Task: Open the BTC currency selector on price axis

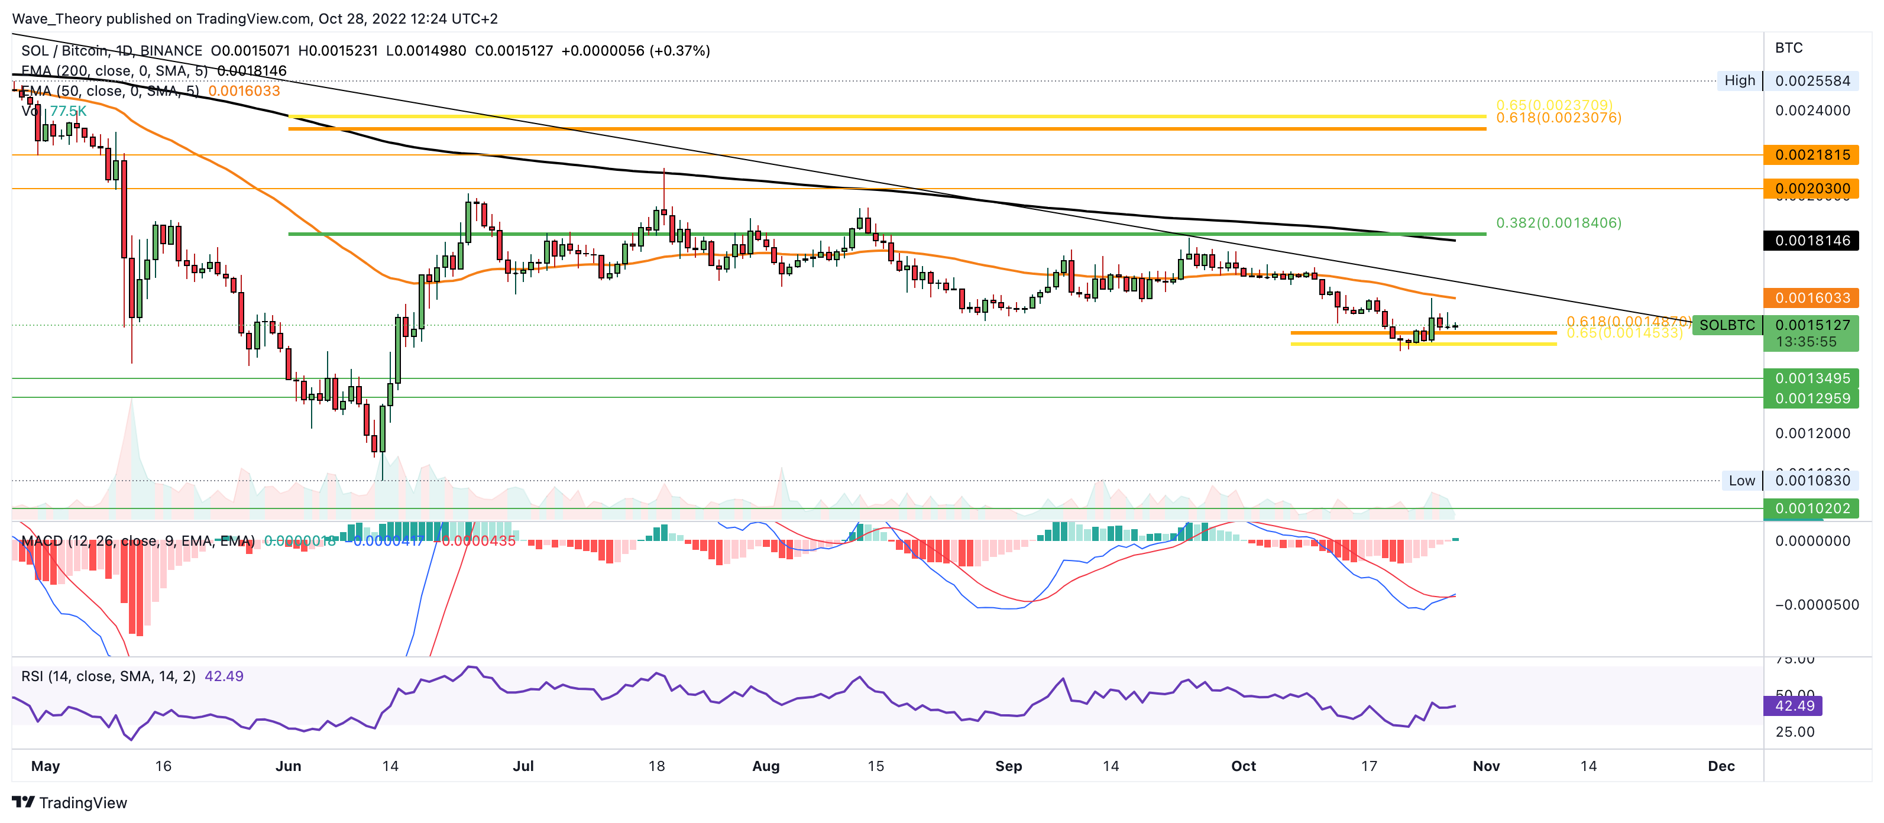Action: [x=1788, y=47]
